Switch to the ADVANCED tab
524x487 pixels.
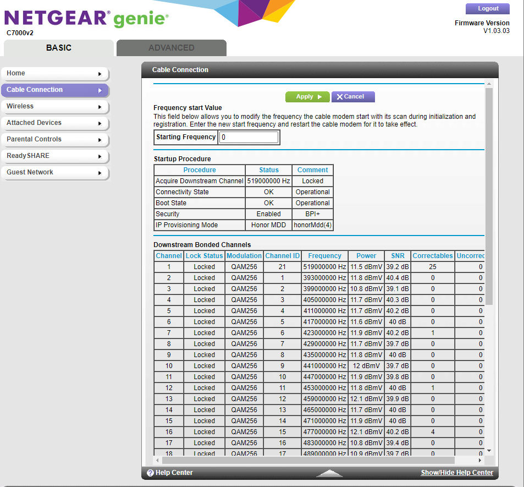[171, 48]
